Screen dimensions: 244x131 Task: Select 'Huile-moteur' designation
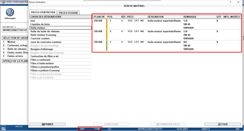pos(61,28)
